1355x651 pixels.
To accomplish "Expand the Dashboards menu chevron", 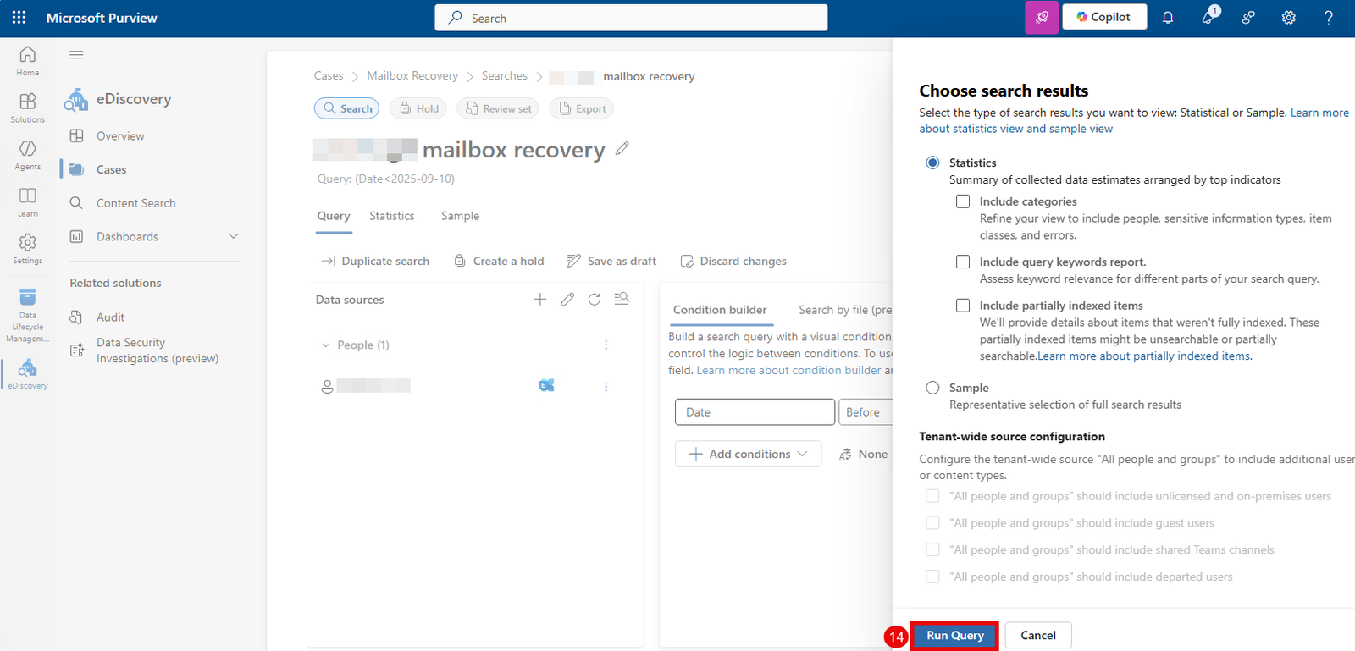I will tap(233, 236).
